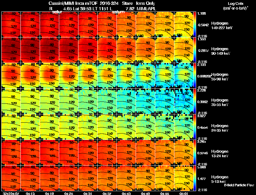Select the 'Hydrogen 90-149 keV' row label

pyautogui.click(x=220, y=51)
